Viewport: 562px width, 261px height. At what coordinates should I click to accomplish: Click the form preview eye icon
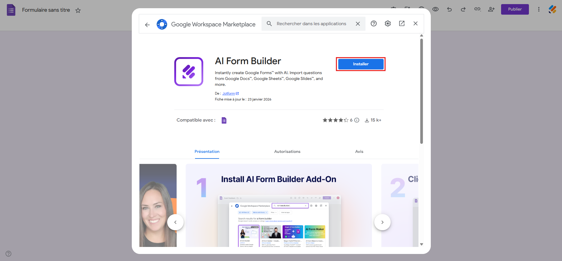click(435, 9)
